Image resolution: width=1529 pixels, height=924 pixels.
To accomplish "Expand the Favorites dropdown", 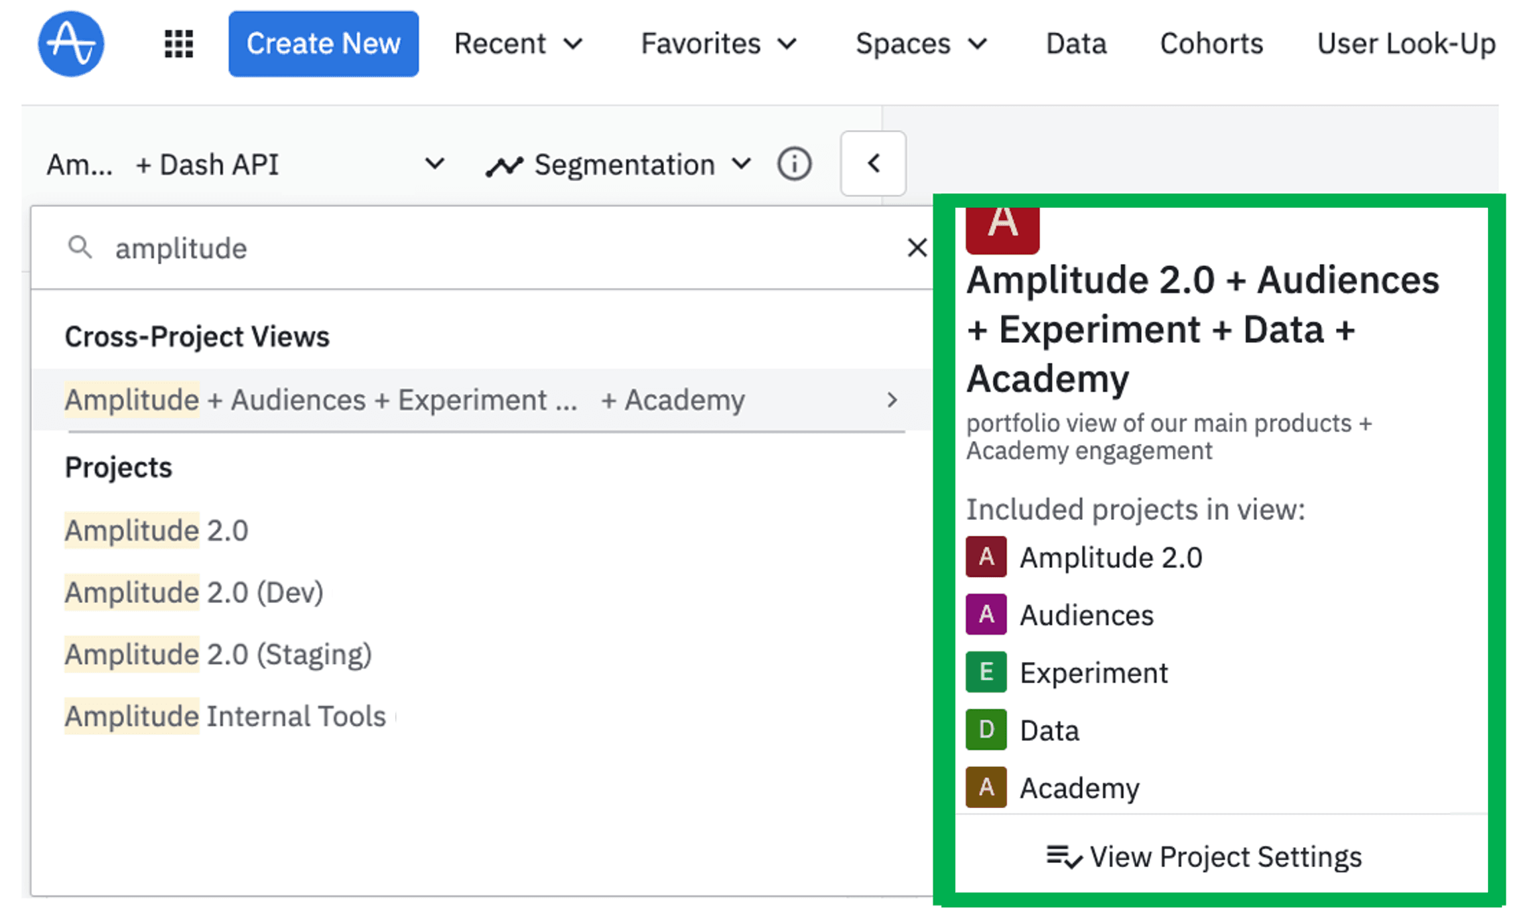I will [x=718, y=44].
